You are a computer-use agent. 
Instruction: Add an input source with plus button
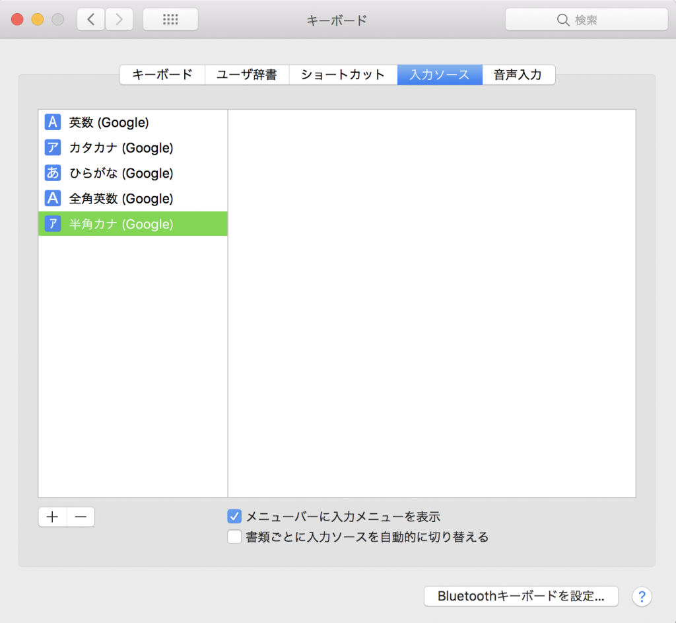point(53,517)
